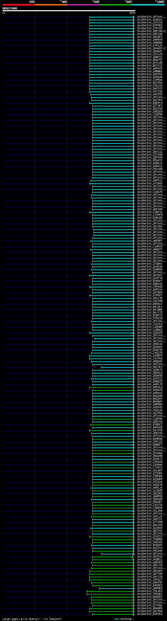Select the label UniRef100_A9SCM3
The height and width of the screenshot is (621, 167).
click(x=150, y=94)
